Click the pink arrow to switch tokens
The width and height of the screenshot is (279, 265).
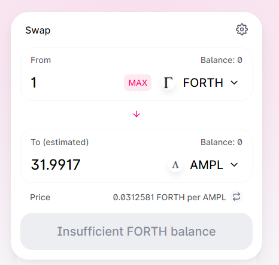pos(137,114)
